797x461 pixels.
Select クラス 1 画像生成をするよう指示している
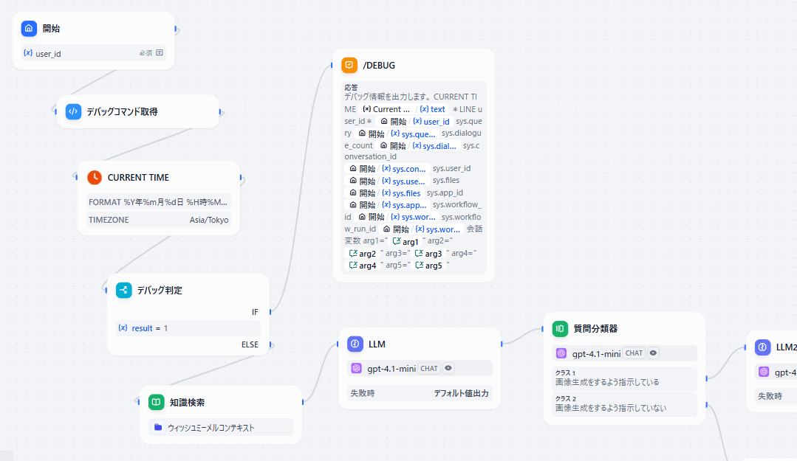tap(625, 378)
